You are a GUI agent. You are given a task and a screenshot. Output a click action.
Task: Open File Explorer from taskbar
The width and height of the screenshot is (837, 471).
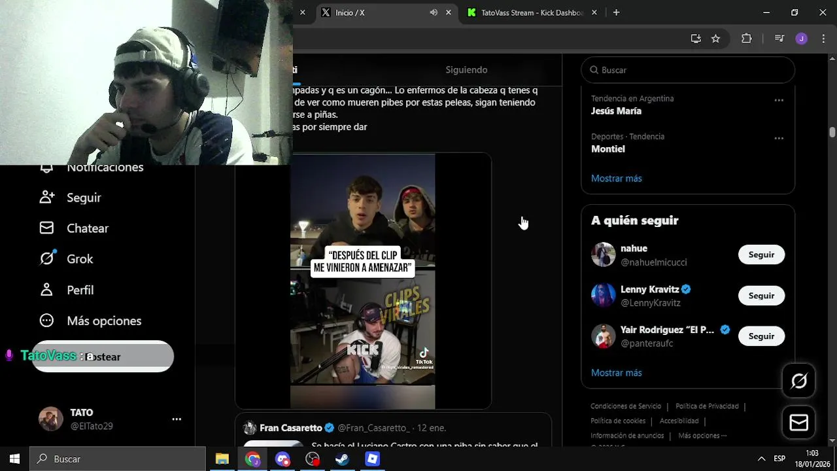pyautogui.click(x=222, y=459)
